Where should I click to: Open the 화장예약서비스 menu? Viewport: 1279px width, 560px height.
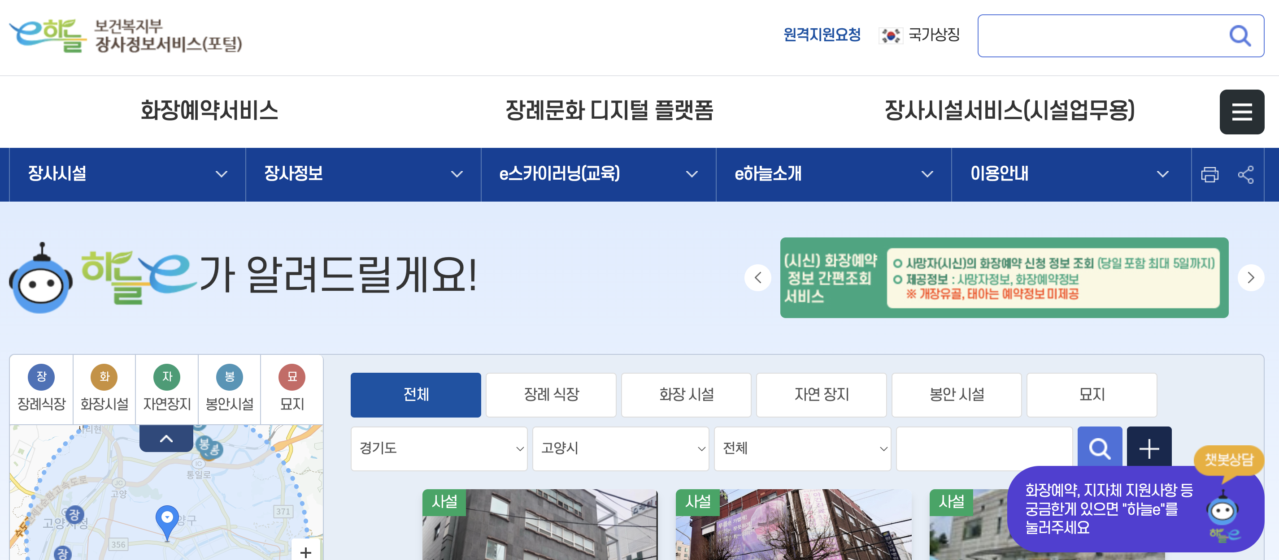(x=210, y=111)
